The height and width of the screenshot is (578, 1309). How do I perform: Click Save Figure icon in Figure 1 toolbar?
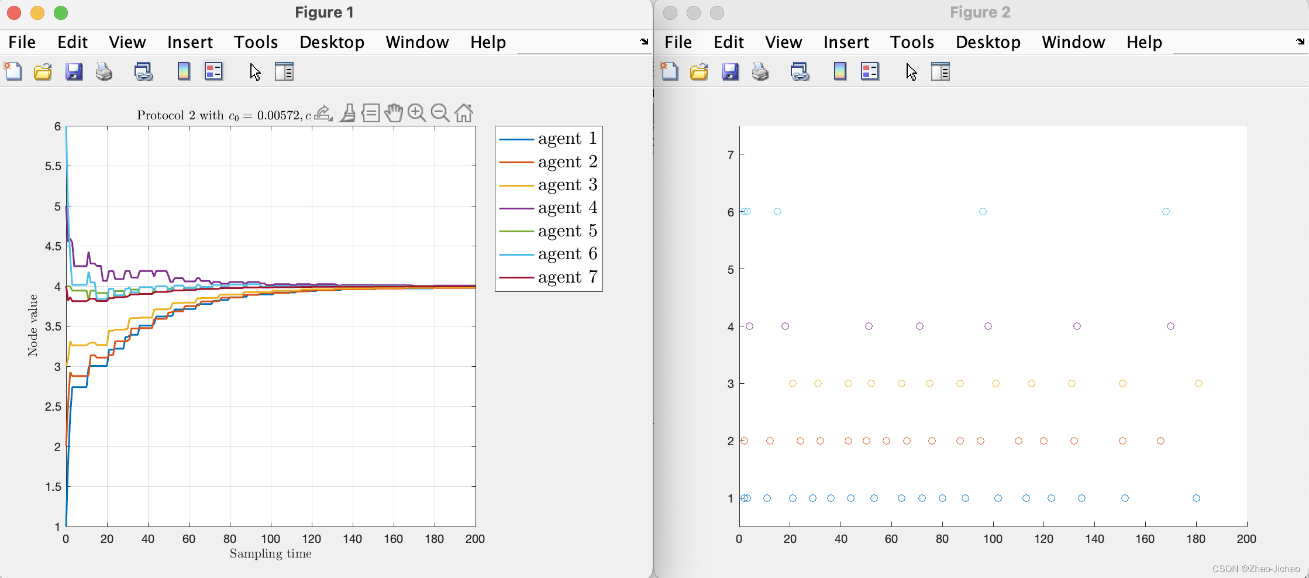point(74,71)
